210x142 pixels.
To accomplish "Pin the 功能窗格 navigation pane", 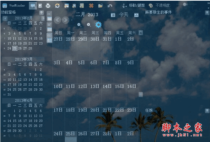I will click(x=41, y=13).
